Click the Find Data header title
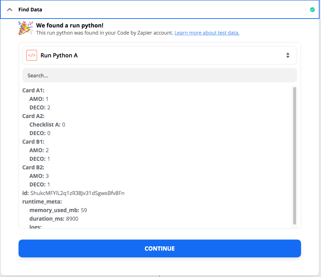Screen dimensions: 321x277 pyautogui.click(x=30, y=10)
